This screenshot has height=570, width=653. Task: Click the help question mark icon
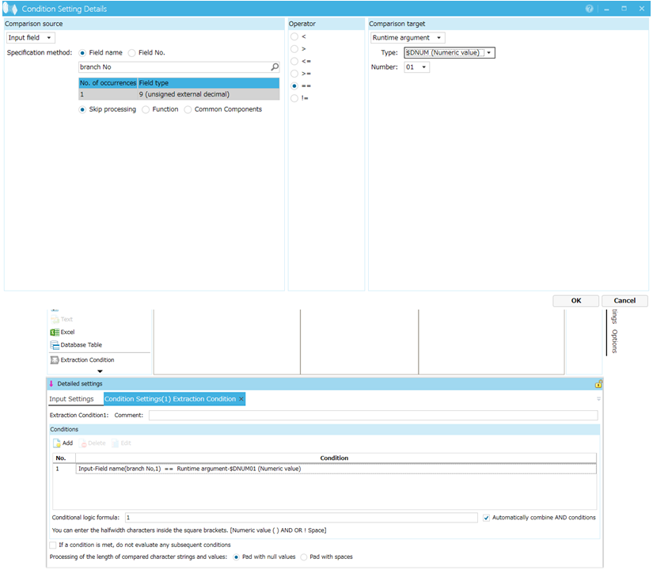pos(589,9)
